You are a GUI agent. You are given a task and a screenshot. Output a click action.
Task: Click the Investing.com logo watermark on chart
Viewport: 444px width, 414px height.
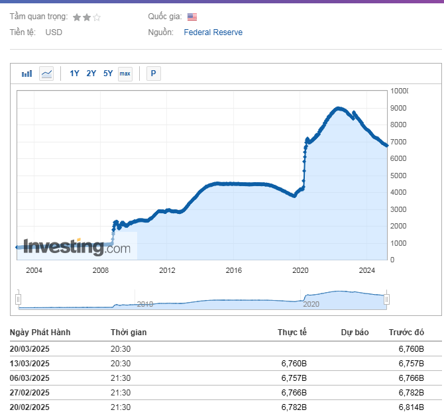click(x=77, y=248)
